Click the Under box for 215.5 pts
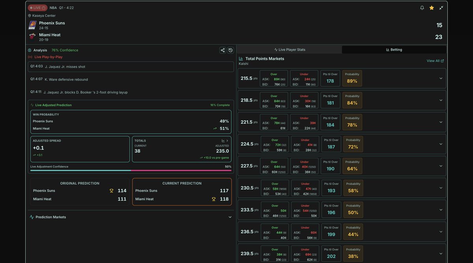 pyautogui.click(x=304, y=78)
